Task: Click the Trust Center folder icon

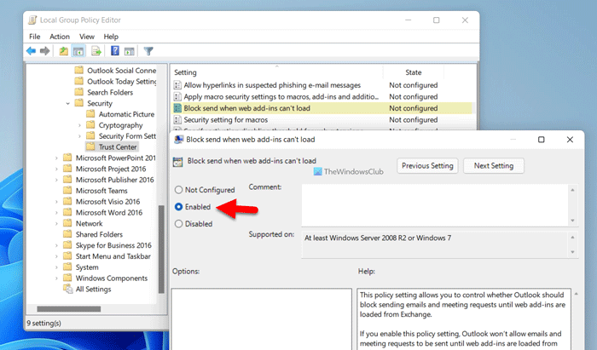Action: (x=90, y=146)
